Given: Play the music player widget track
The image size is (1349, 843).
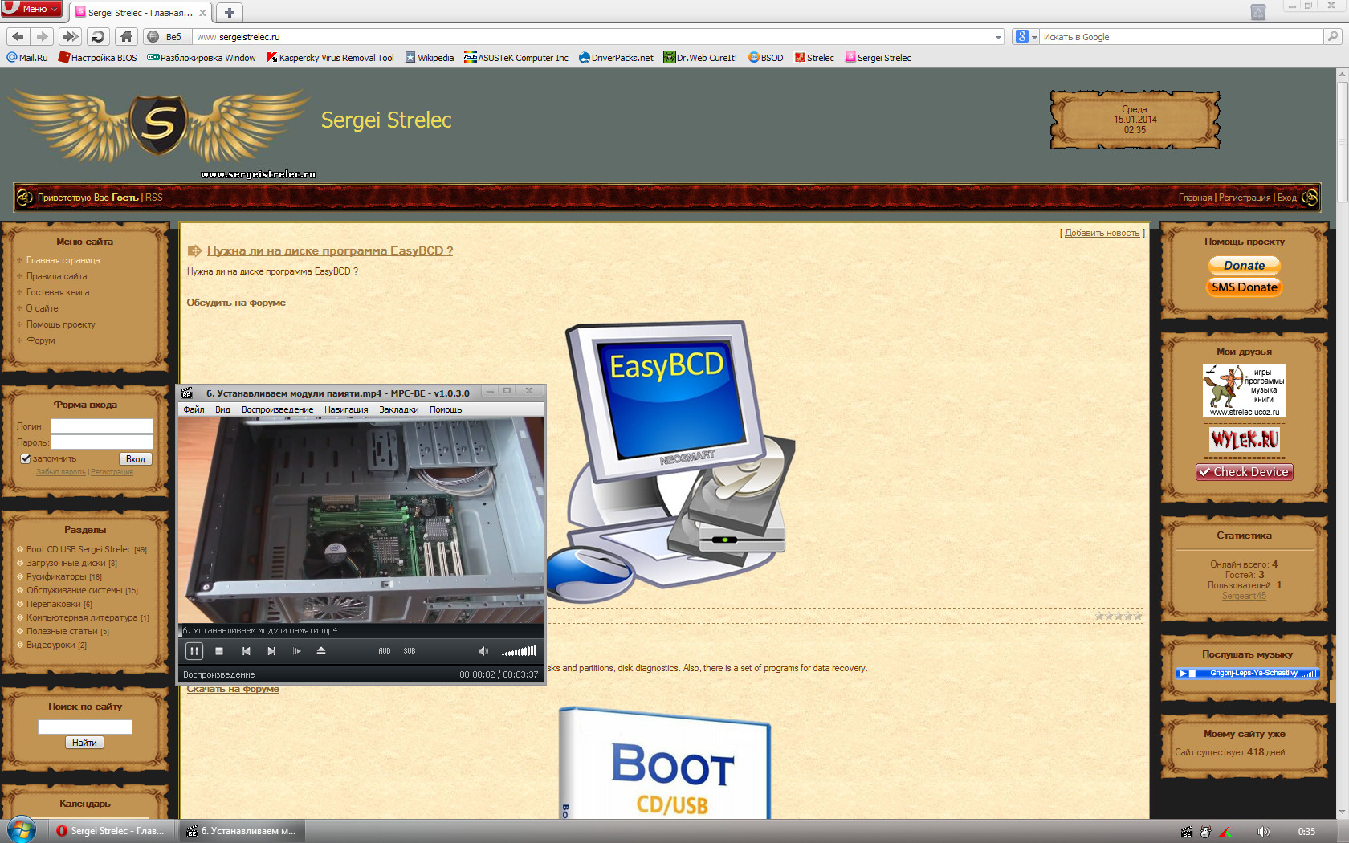Looking at the screenshot, I should (x=1182, y=674).
